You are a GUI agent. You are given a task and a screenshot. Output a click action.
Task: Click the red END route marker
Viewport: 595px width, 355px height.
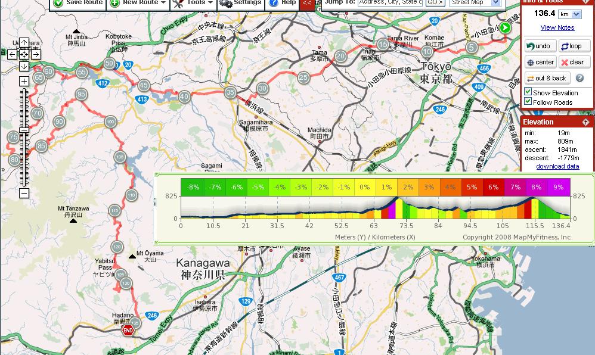[128, 330]
